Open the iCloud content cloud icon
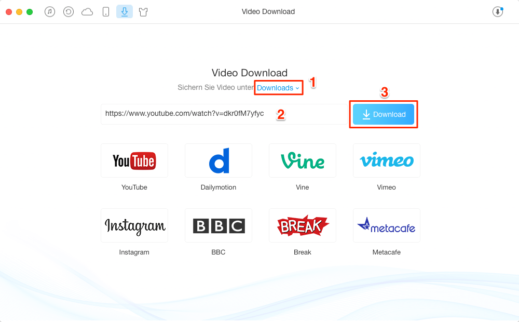The image size is (519, 322). tap(87, 12)
